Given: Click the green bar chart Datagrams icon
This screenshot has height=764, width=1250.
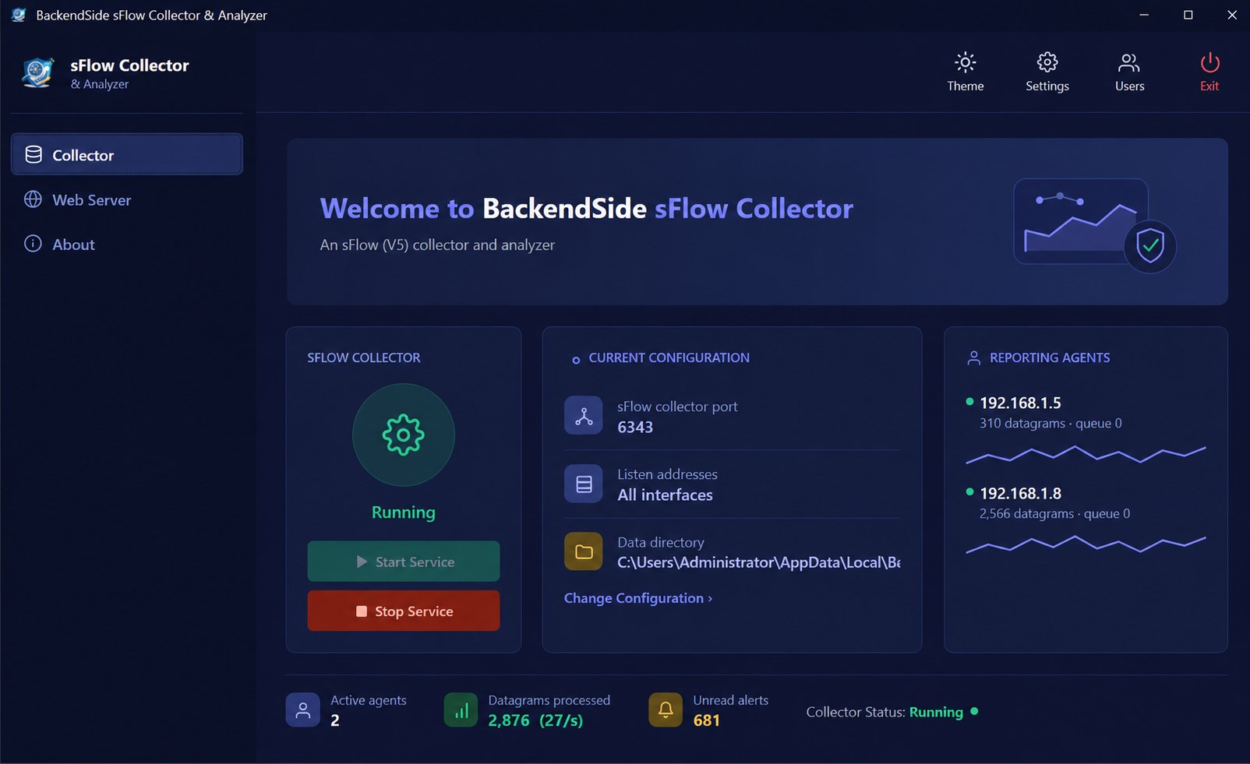Looking at the screenshot, I should pos(461,709).
